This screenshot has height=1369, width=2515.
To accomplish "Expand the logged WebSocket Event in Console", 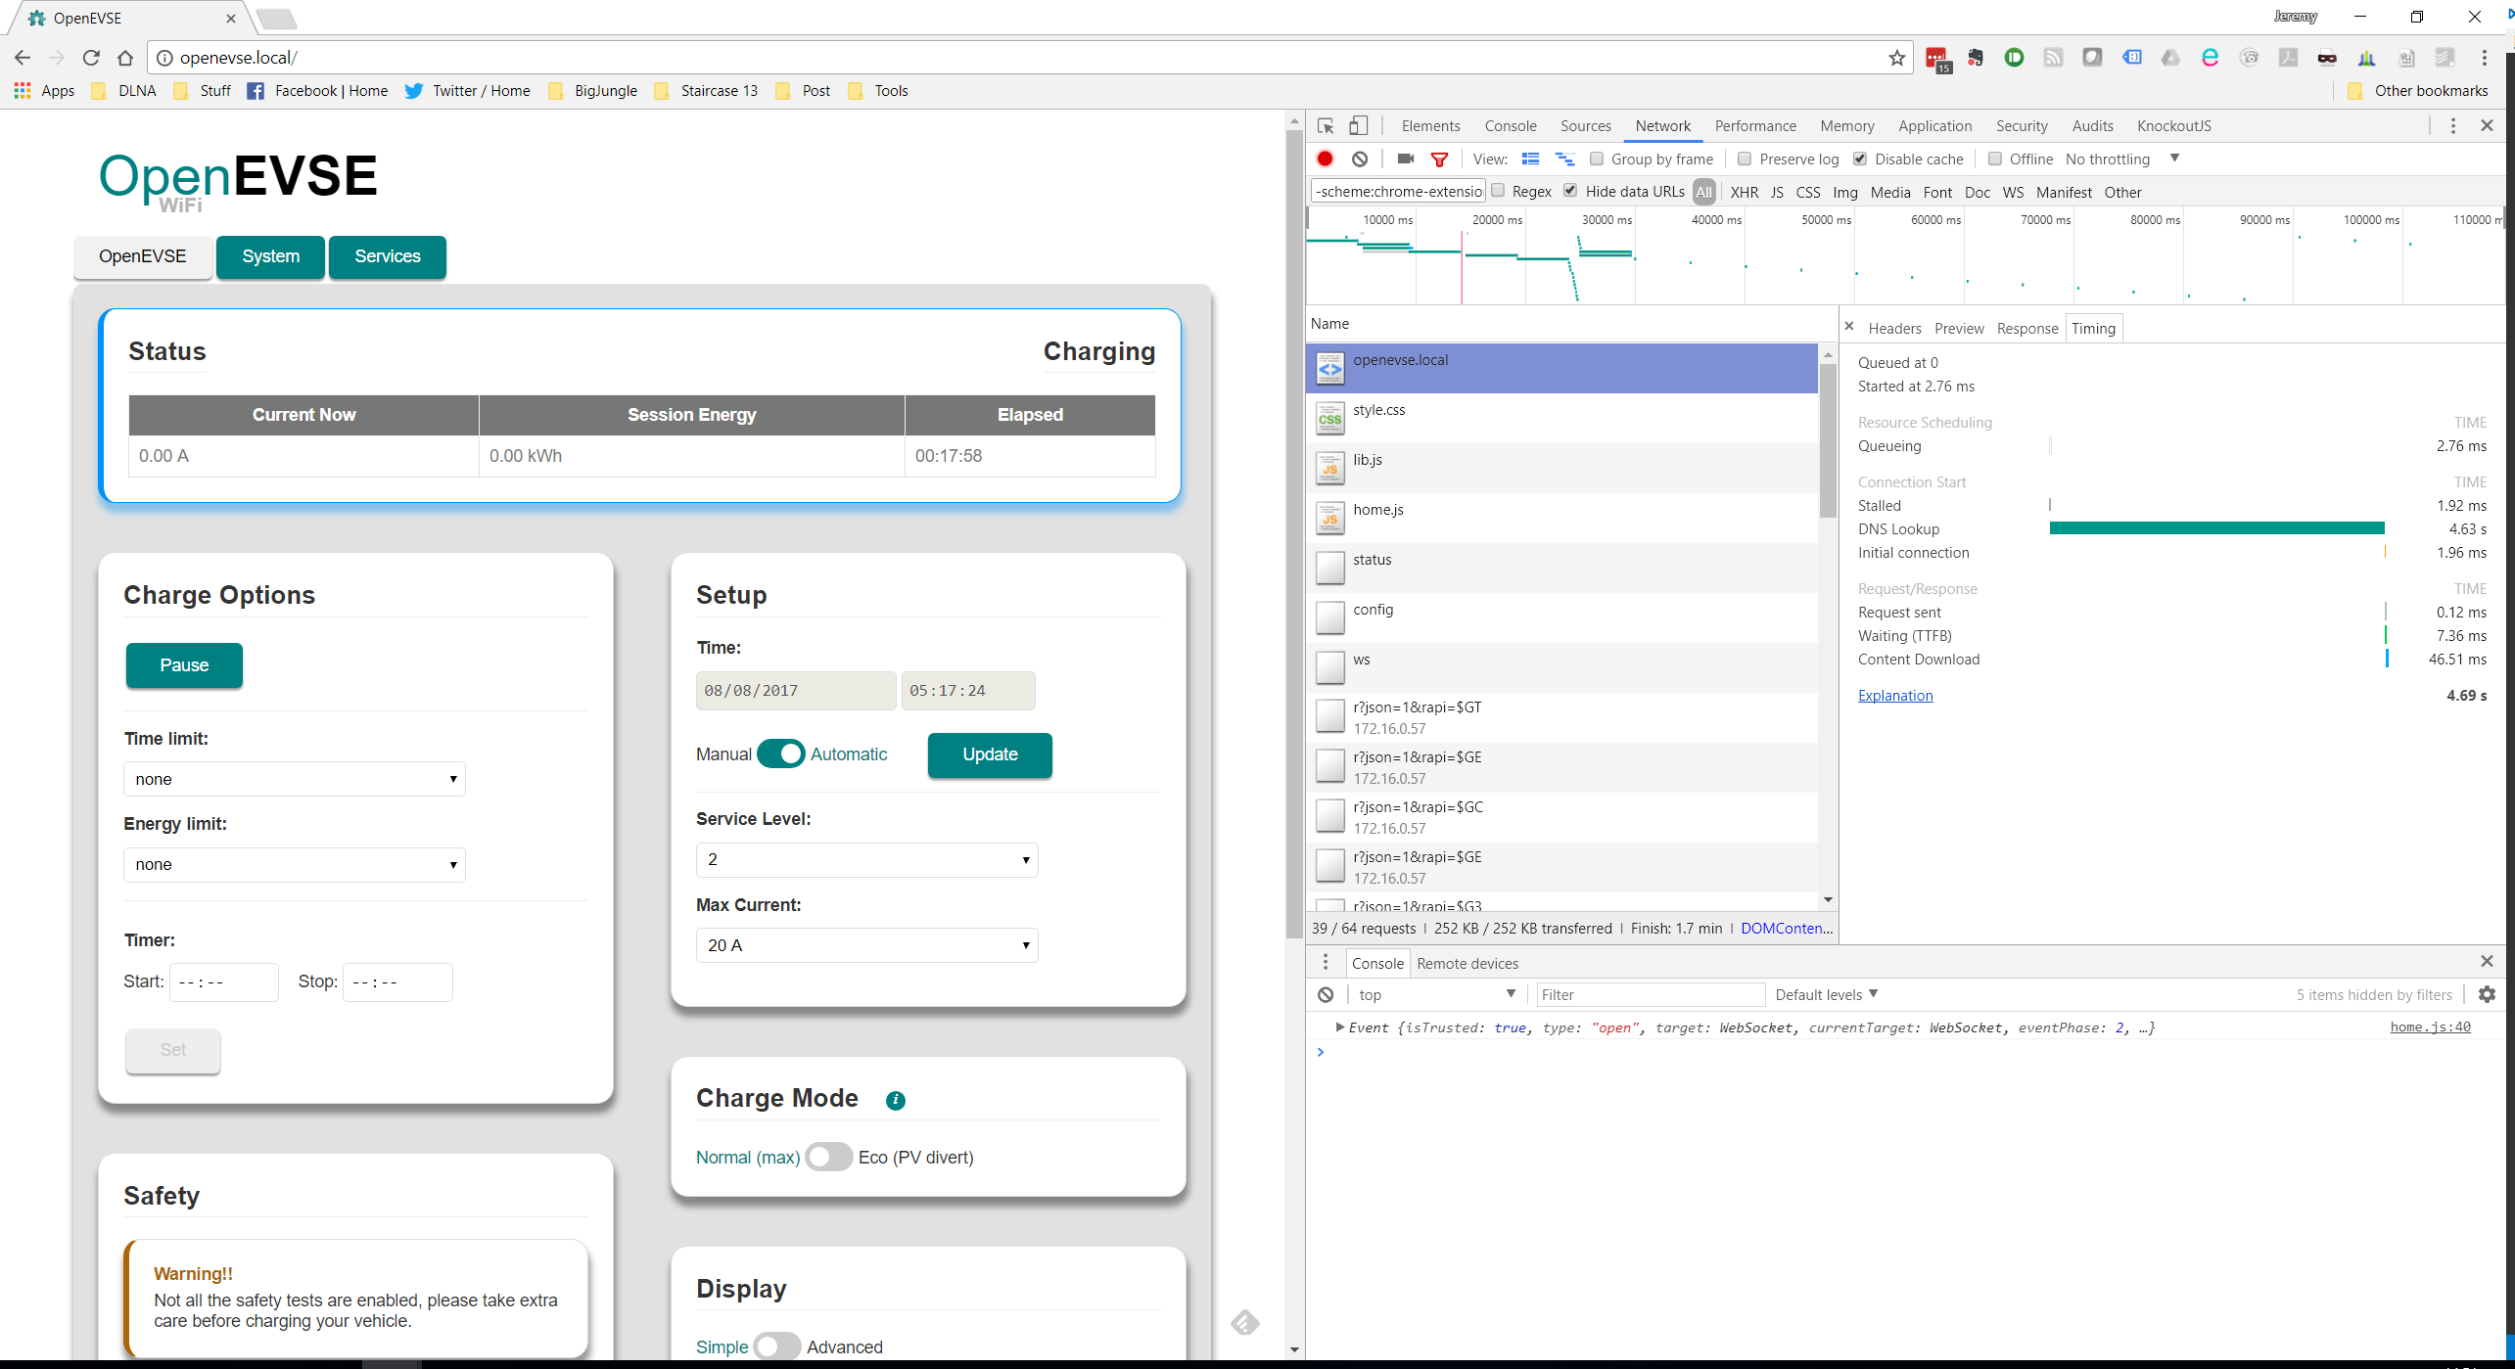I will pyautogui.click(x=1341, y=1027).
